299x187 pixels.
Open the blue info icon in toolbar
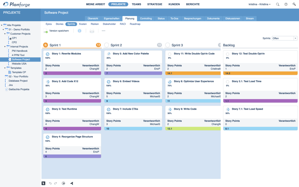tap(80, 31)
